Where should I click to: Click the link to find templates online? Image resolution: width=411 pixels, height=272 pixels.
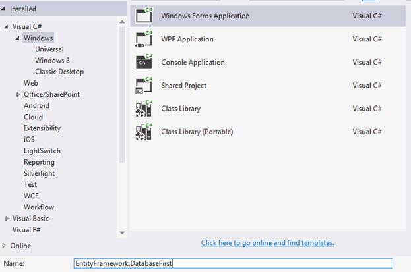pos(267,243)
